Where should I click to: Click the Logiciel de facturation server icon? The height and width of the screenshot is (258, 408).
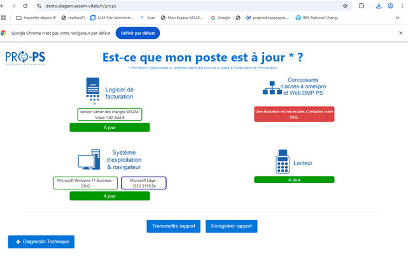94,91
